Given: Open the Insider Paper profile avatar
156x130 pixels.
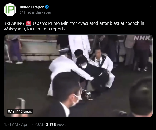Looking at the screenshot, I should pos(10,10).
